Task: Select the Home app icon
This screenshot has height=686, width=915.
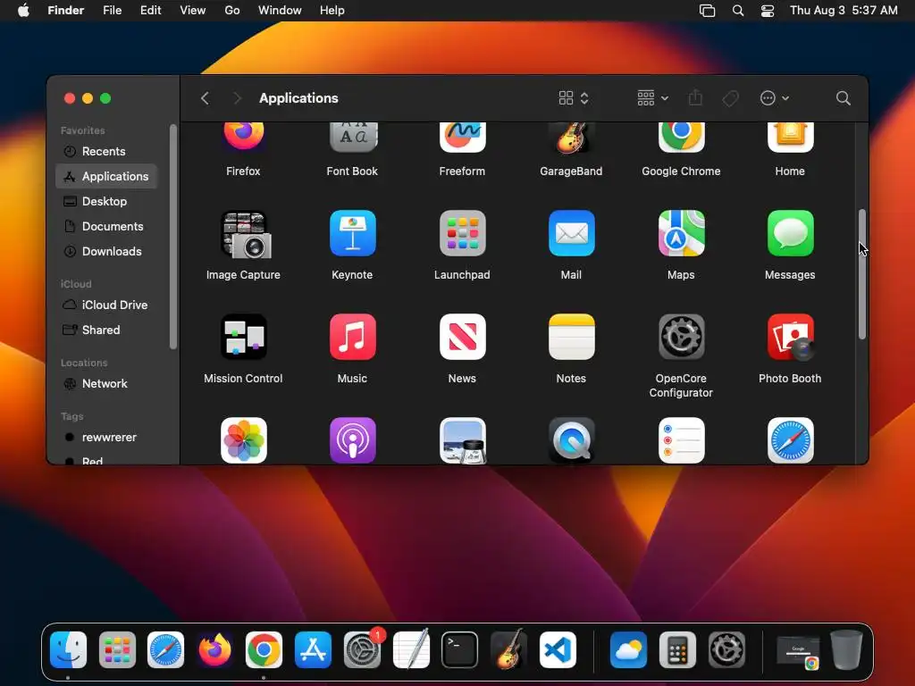Action: pyautogui.click(x=790, y=137)
